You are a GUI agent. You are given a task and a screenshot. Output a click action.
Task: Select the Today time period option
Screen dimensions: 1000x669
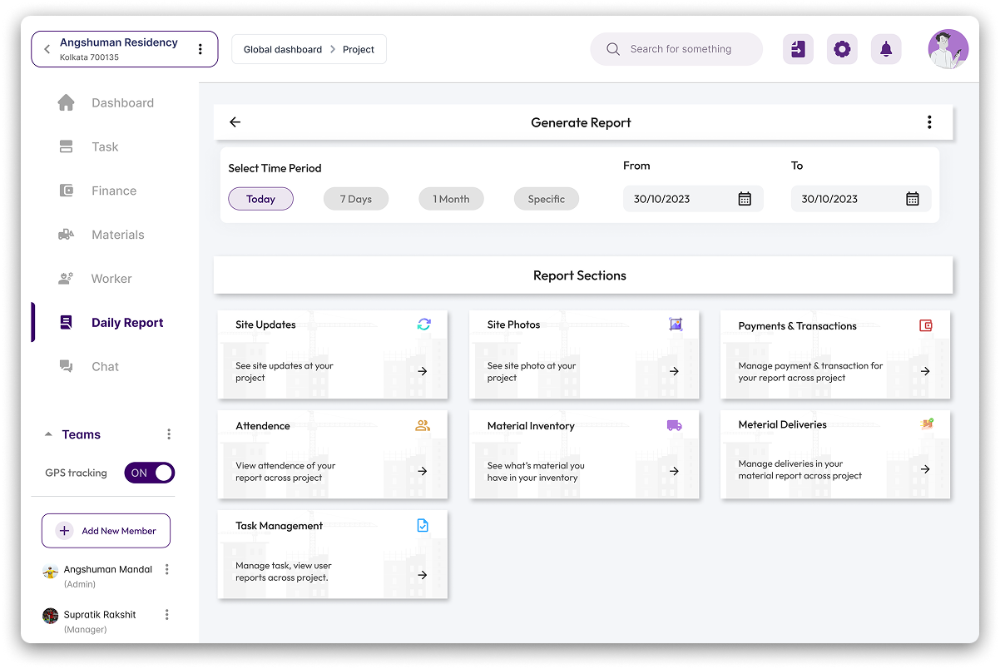pos(260,199)
